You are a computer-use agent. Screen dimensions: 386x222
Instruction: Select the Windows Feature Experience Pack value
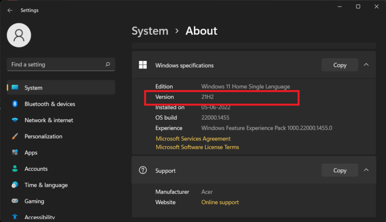[267, 128]
